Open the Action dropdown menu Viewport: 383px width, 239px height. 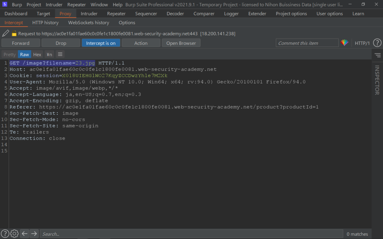(x=141, y=43)
